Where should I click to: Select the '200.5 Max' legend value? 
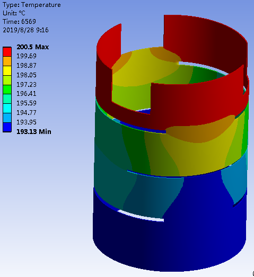(33, 47)
